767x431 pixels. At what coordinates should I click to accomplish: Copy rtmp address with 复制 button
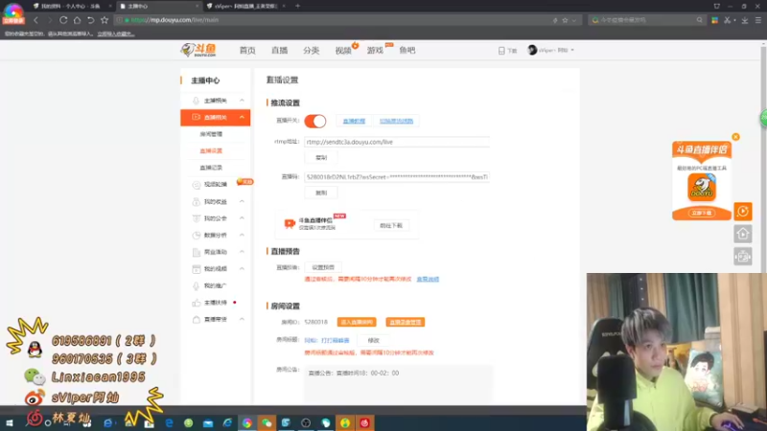(x=321, y=158)
